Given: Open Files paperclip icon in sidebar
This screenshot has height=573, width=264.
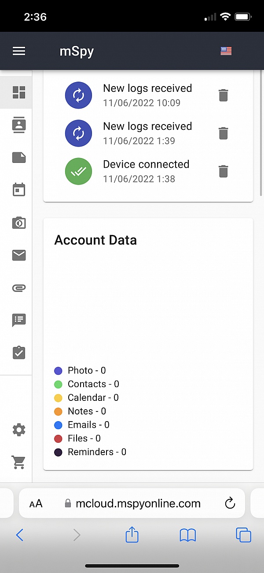Looking at the screenshot, I should click(19, 288).
